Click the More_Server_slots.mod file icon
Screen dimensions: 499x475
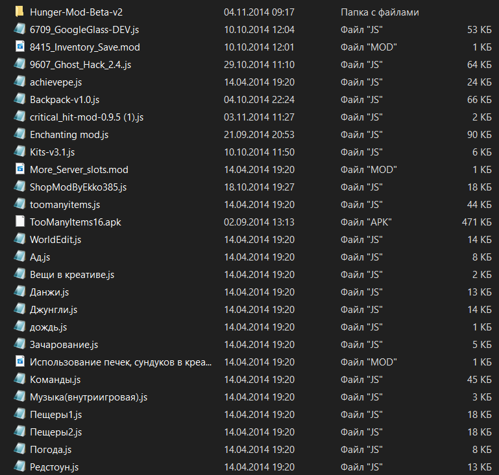coord(19,169)
